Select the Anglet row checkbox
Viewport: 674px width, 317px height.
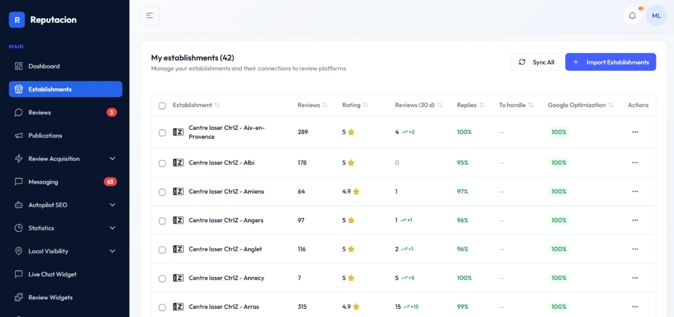[162, 250]
